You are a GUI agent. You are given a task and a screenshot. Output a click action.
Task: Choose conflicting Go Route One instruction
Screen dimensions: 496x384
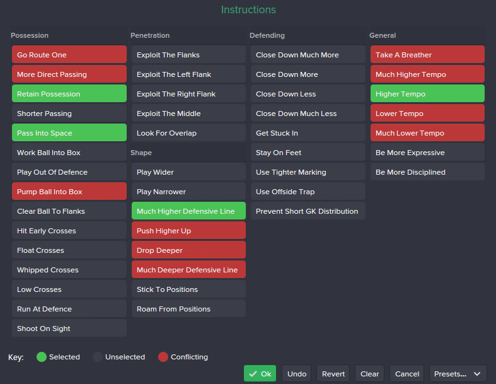(69, 54)
